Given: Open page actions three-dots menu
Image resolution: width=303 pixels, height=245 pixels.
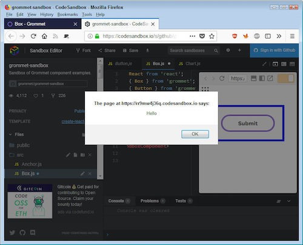Looking at the screenshot, I should 192,36.
